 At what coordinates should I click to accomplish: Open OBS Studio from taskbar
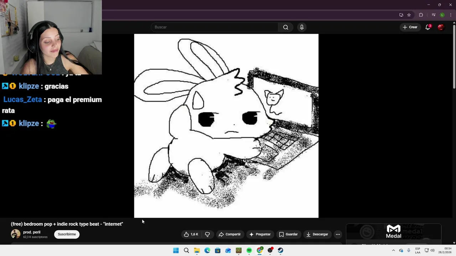click(270, 250)
